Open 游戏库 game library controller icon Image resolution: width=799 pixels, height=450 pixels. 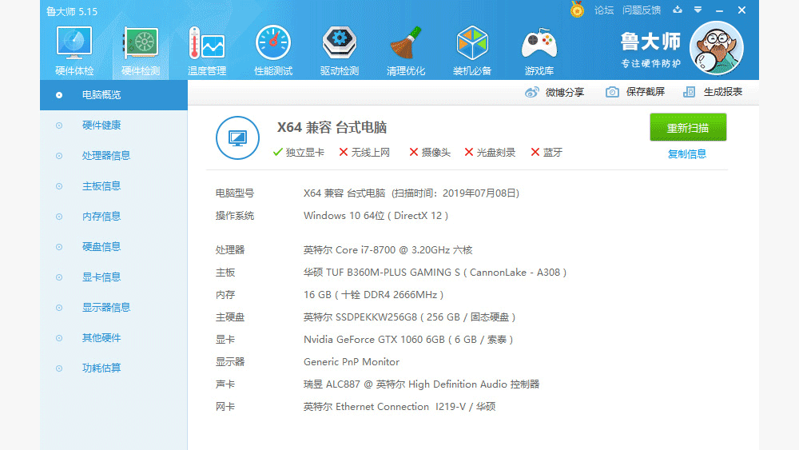point(539,51)
